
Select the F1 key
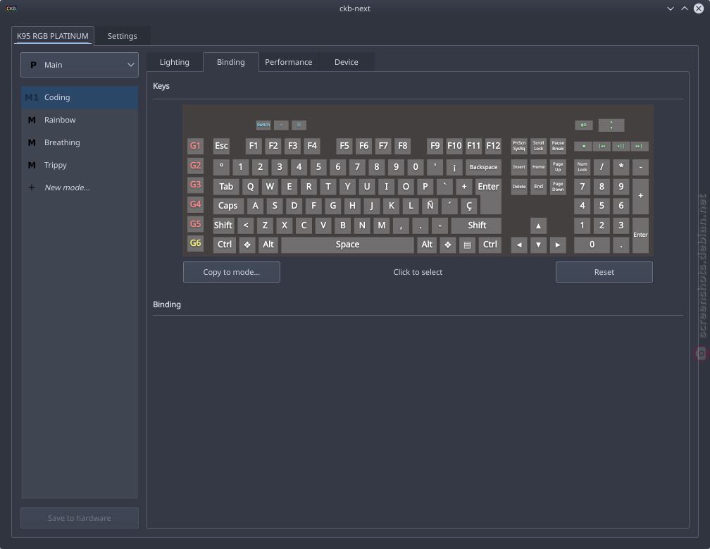point(254,146)
